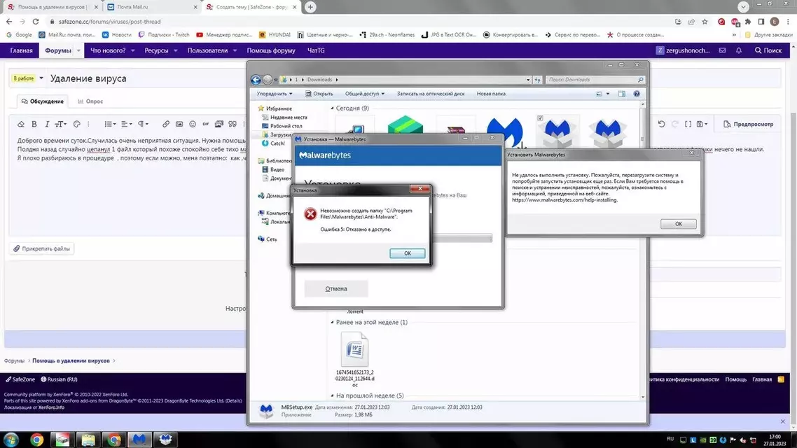Click the Windows Start button

click(x=11, y=440)
